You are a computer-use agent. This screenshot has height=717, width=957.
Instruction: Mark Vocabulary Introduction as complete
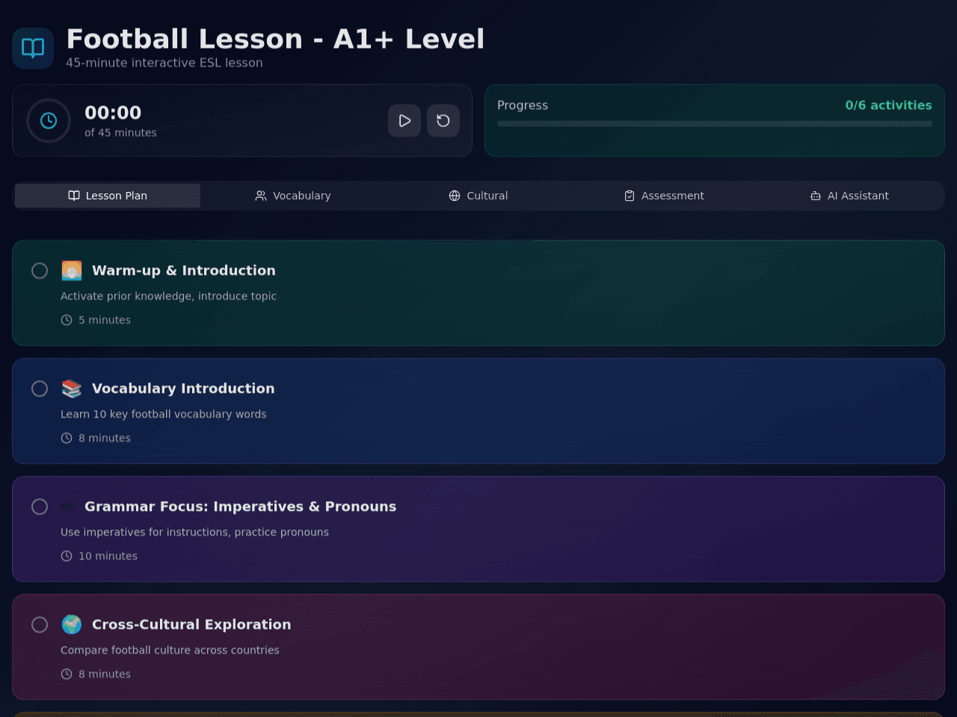click(40, 388)
